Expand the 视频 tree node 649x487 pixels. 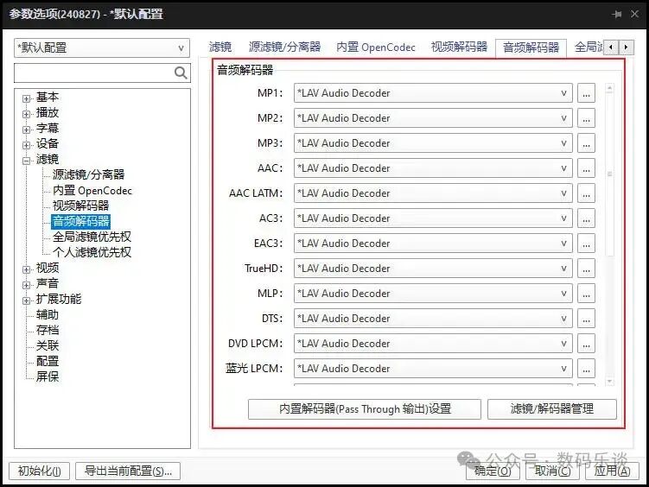(x=27, y=269)
